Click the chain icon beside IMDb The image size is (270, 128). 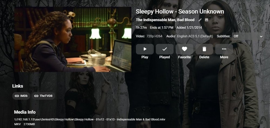point(17,96)
